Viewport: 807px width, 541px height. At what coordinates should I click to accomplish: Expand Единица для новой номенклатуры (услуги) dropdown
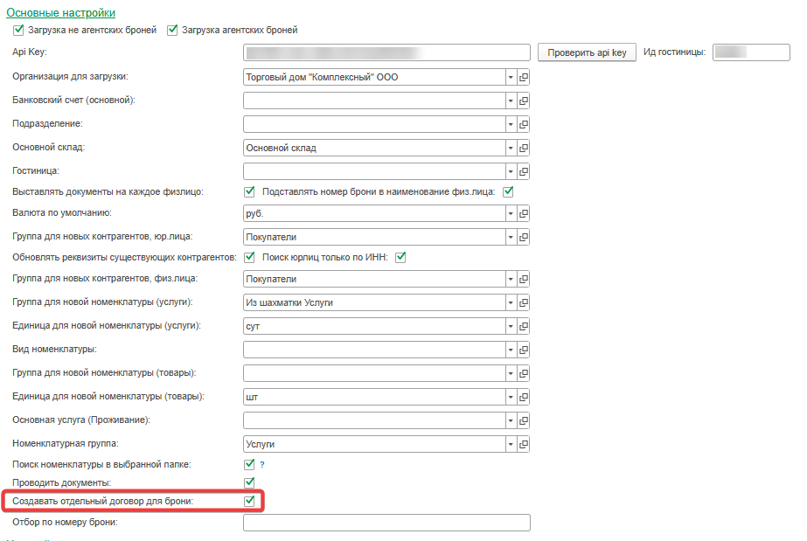coord(511,326)
